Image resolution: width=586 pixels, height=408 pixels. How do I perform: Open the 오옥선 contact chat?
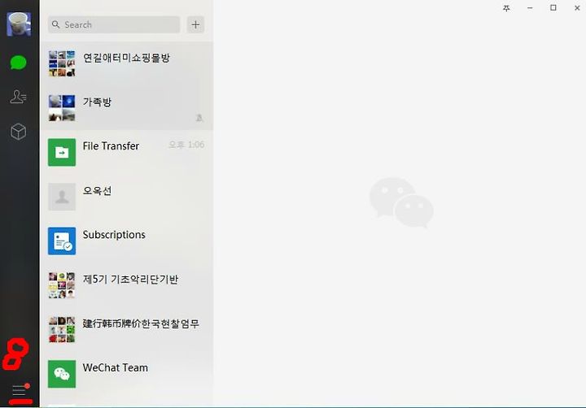(126, 197)
